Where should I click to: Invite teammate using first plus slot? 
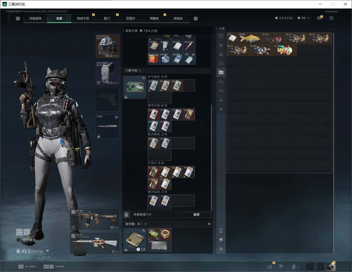point(310,266)
